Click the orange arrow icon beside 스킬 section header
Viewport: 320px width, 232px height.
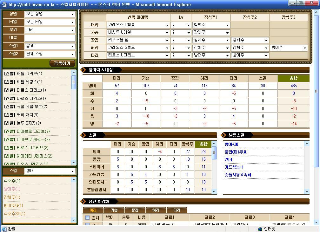point(83,135)
